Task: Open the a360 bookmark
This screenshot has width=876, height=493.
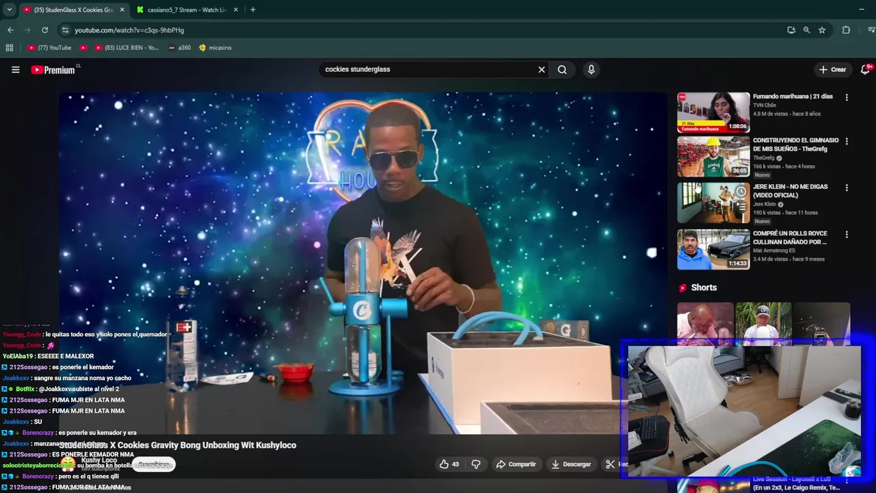Action: click(x=179, y=48)
